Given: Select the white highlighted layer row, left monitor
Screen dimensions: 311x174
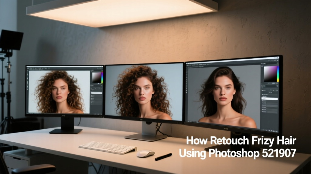Looking at the screenshot, I should [96, 93].
